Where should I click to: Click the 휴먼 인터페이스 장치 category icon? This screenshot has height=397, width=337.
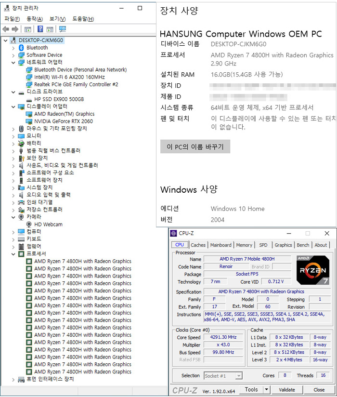click(21, 380)
